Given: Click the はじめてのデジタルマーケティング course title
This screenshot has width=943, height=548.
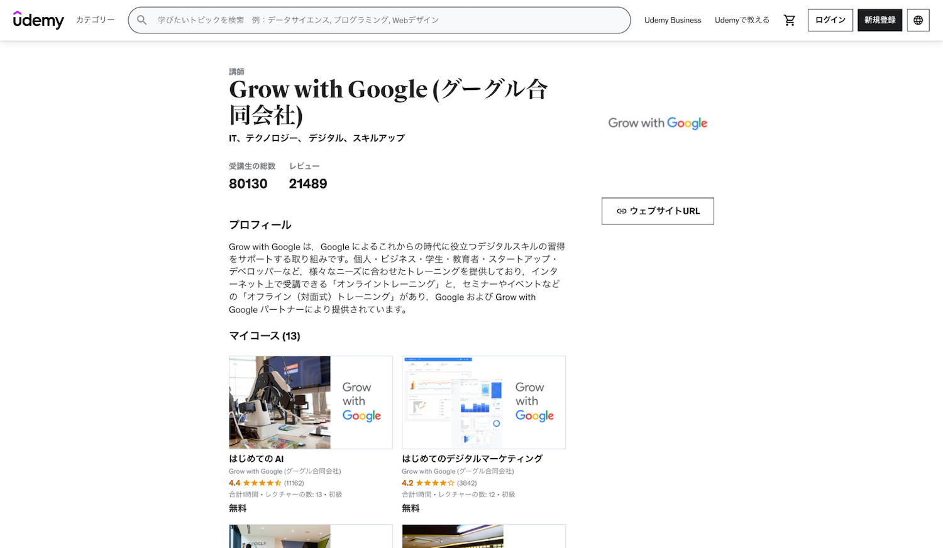Looking at the screenshot, I should point(472,459).
